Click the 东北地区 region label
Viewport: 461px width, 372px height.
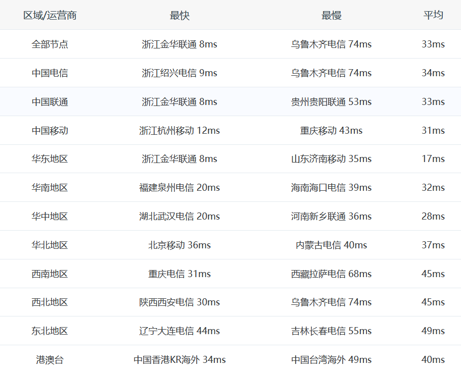[50, 331]
